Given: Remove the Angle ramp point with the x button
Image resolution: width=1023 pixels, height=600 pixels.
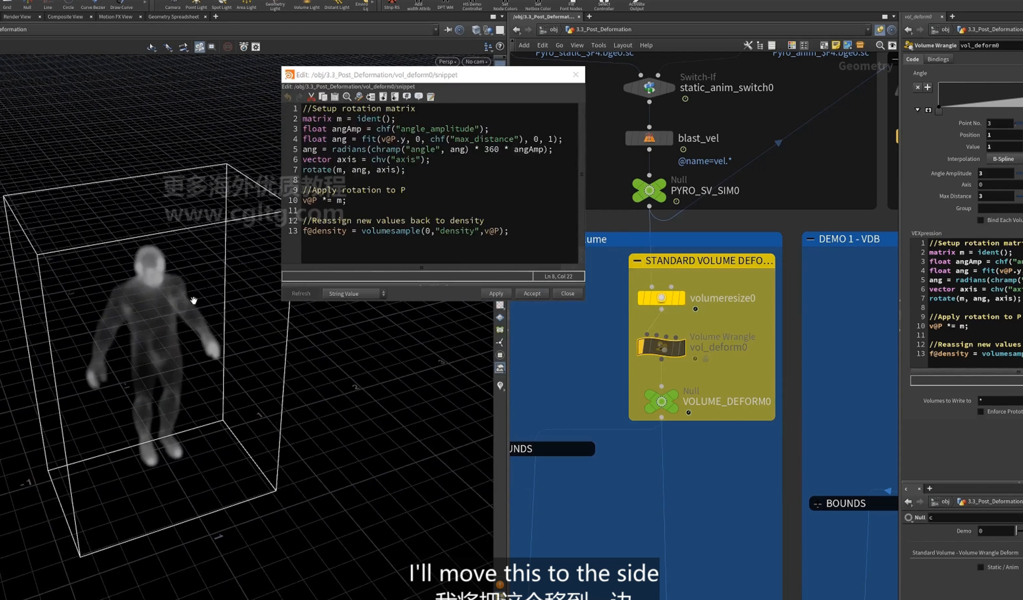Looking at the screenshot, I should [x=917, y=87].
